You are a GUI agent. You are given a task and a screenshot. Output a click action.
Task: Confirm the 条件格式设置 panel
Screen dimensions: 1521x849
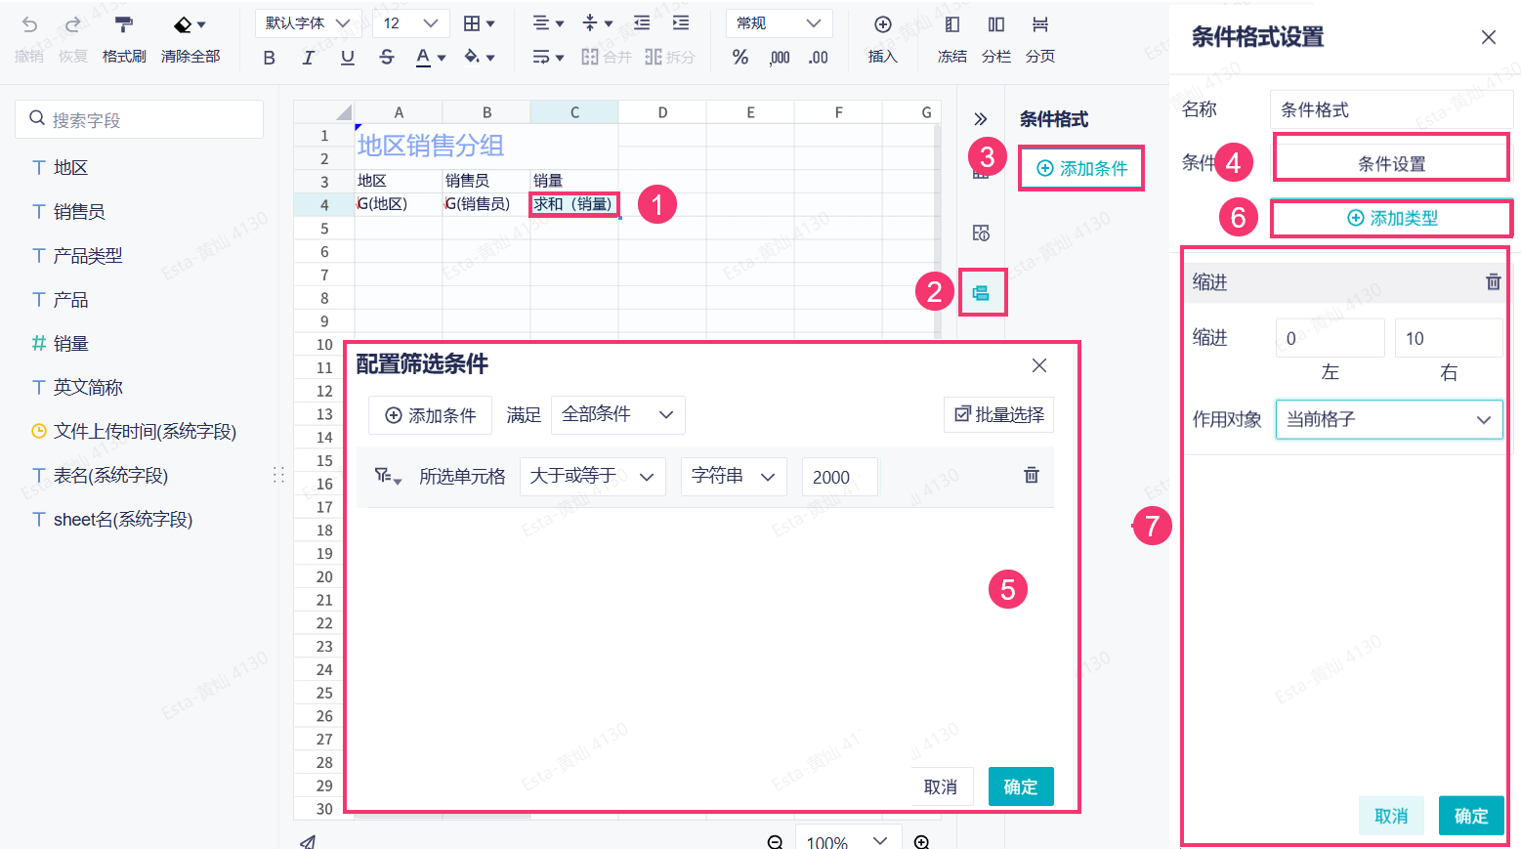pyautogui.click(x=1471, y=816)
